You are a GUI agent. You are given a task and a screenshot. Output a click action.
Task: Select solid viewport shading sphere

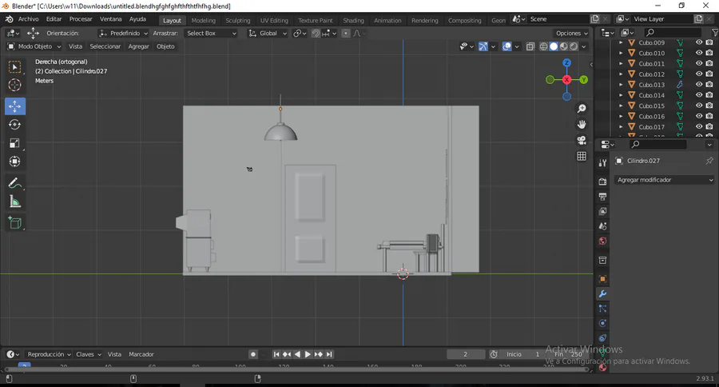point(554,46)
